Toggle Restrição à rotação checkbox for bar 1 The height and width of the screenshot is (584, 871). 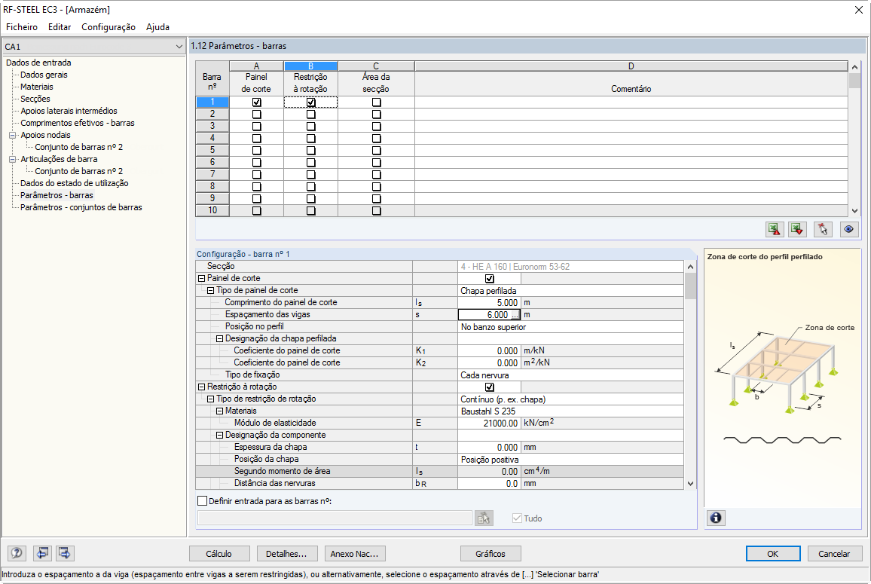point(310,102)
